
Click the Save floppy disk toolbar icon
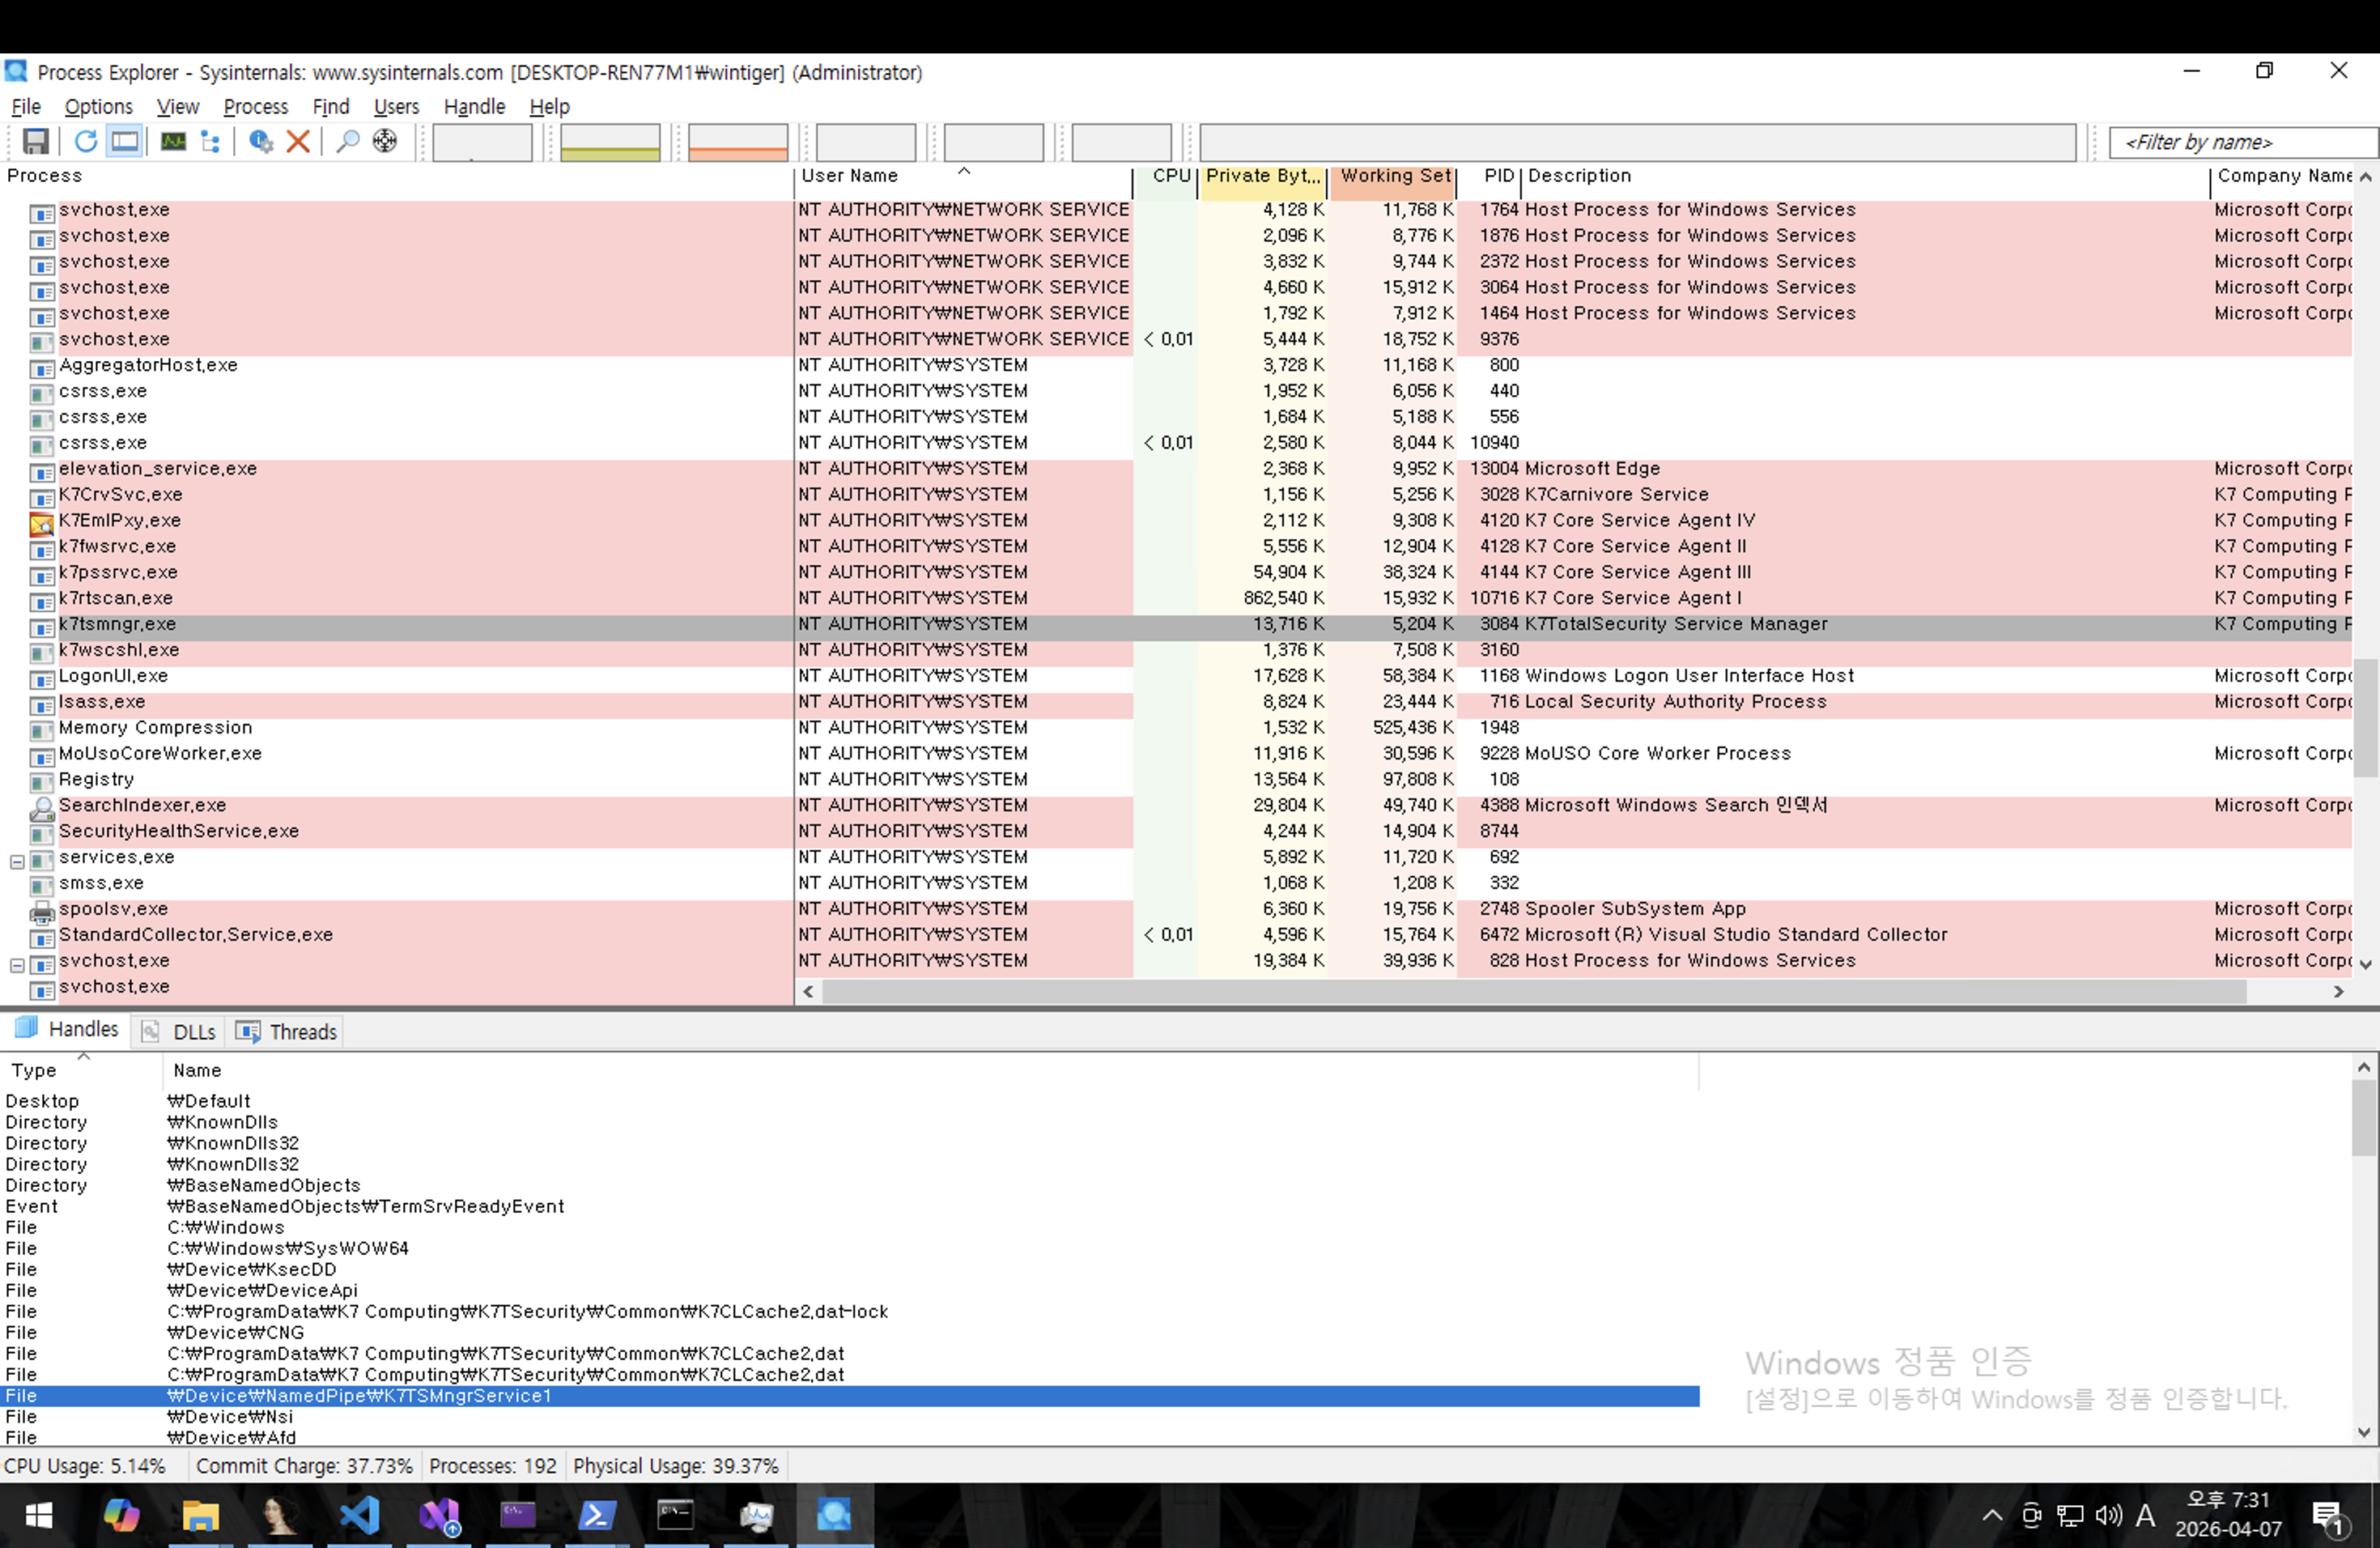coord(36,141)
